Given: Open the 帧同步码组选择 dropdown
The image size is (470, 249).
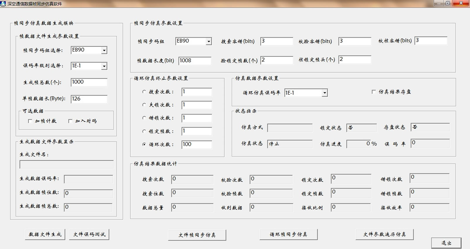Looking at the screenshot, I should tap(104, 50).
